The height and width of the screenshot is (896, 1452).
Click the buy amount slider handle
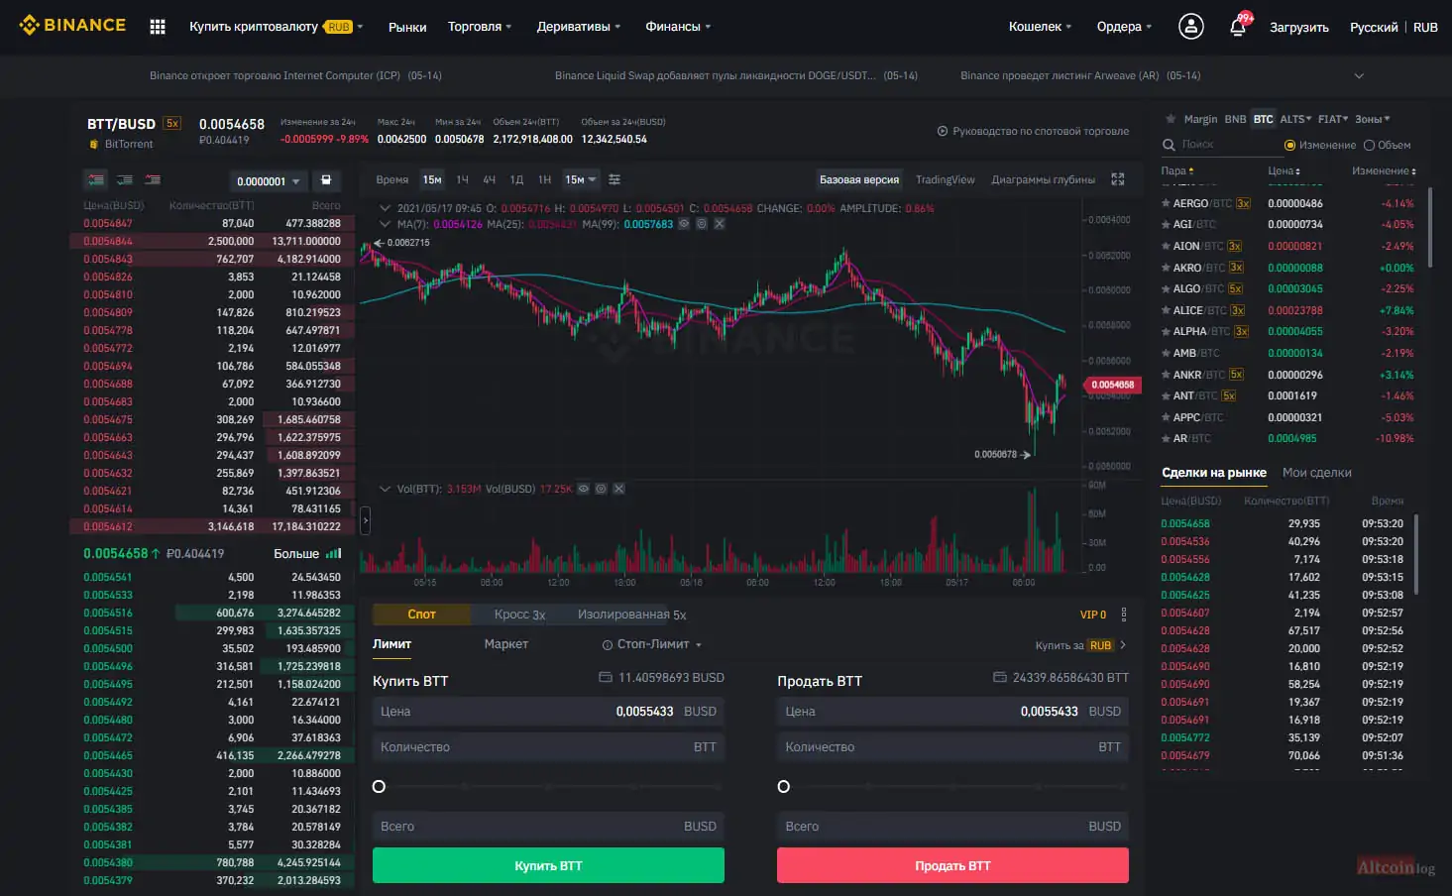pos(379,787)
